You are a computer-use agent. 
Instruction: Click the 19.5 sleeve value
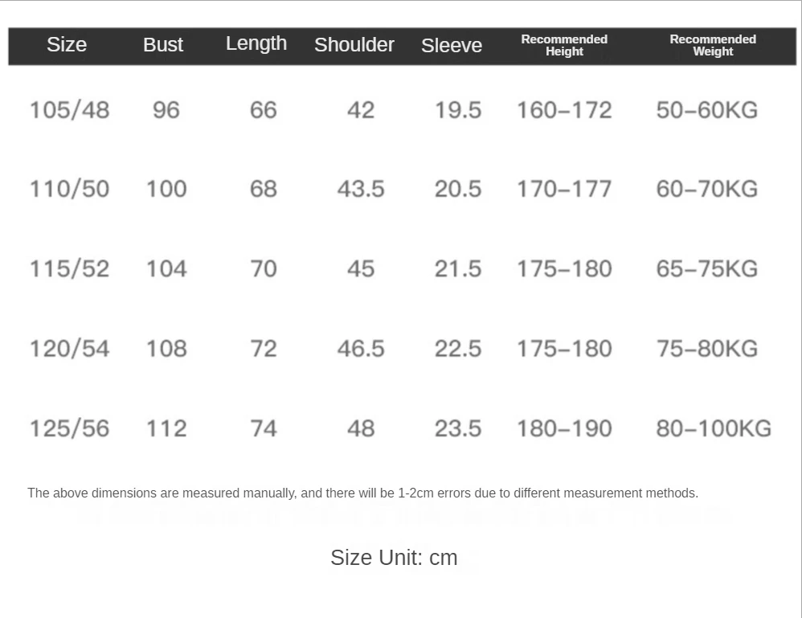tap(458, 110)
